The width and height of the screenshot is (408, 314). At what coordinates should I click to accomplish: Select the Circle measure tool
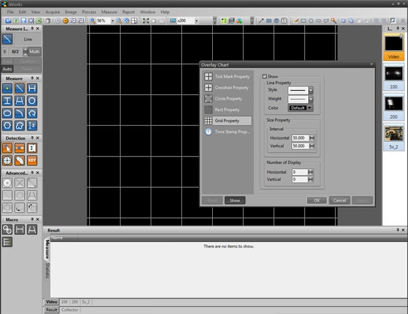pyautogui.click(x=32, y=100)
